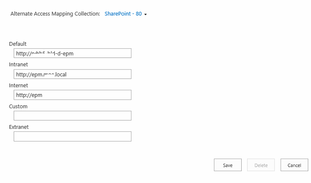Click the empty Extranet zone field
Screen dimensions: 311x183
pos(73,136)
